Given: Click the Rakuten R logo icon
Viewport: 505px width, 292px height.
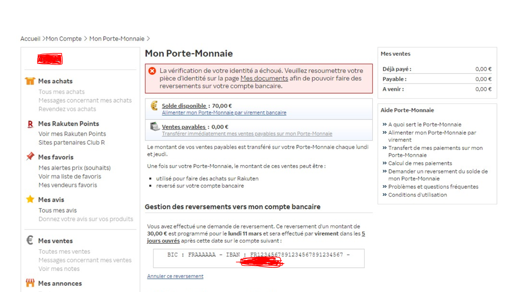Looking at the screenshot, I should click(x=30, y=124).
